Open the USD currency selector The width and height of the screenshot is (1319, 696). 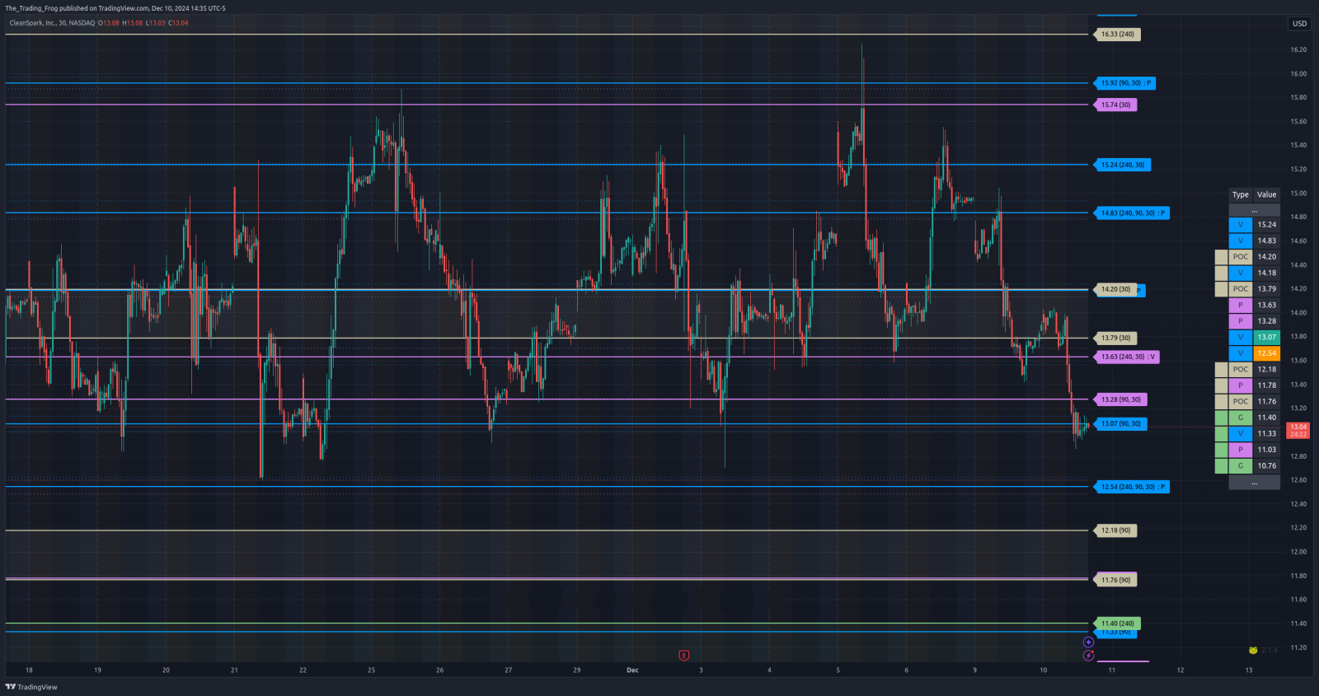(1299, 23)
